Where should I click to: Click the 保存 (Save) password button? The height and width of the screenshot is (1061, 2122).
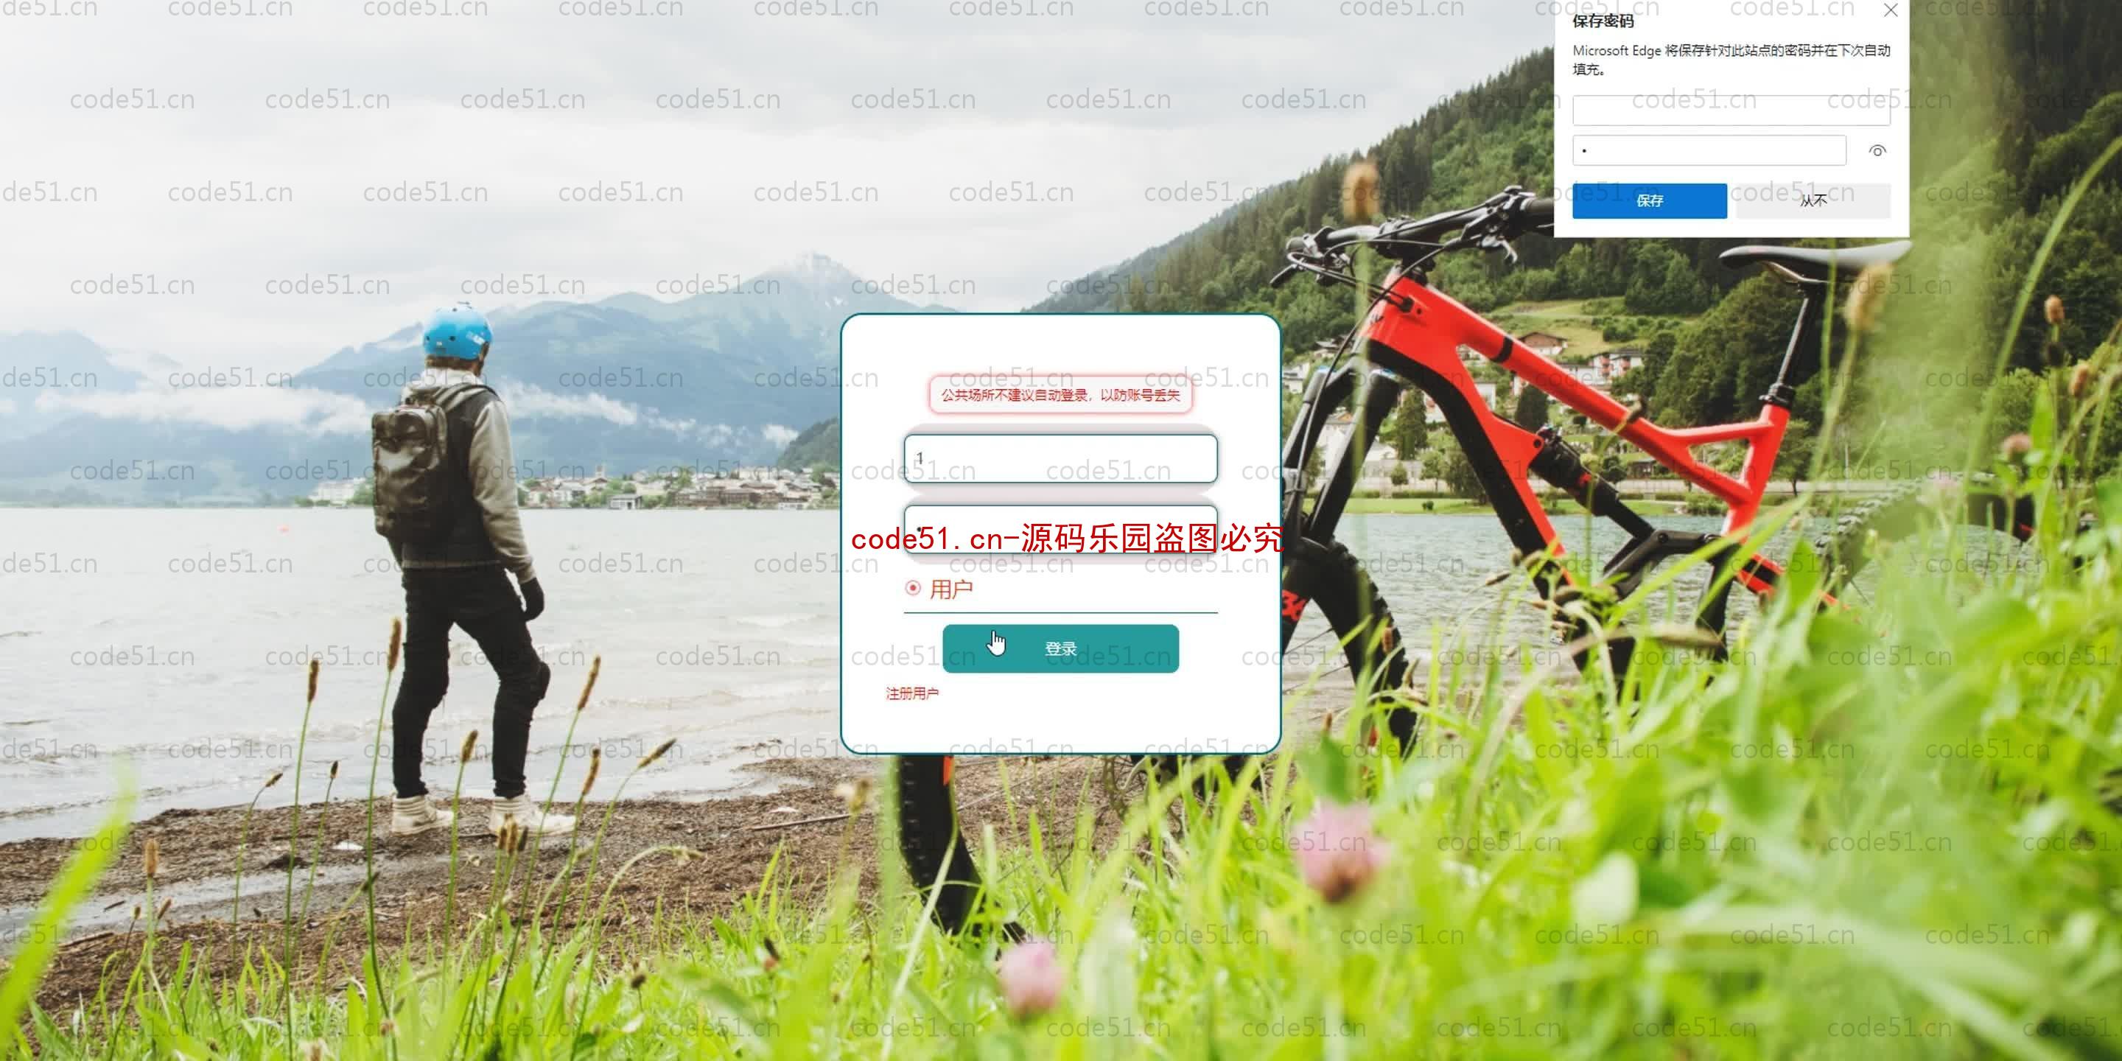[x=1650, y=200]
